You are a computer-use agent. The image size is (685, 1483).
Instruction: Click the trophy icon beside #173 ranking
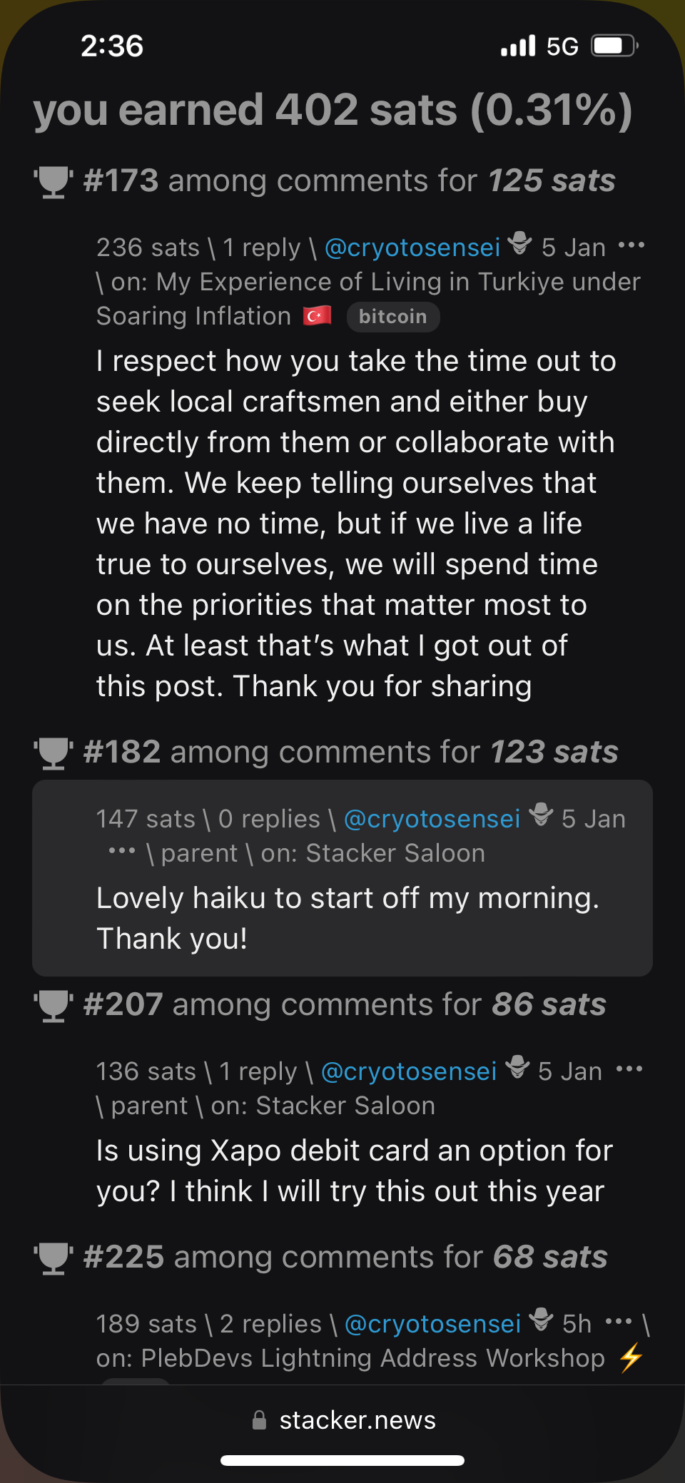click(x=53, y=182)
